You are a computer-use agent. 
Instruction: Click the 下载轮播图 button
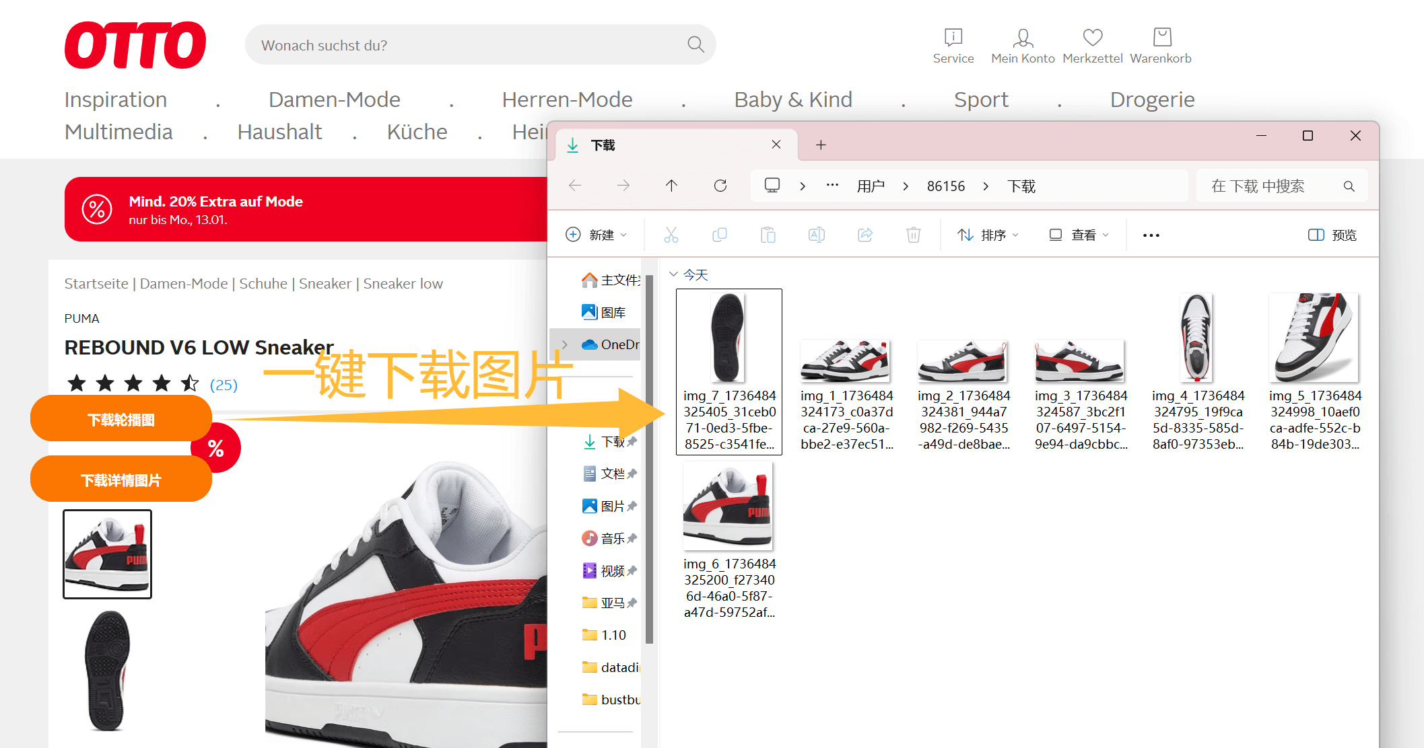pos(121,419)
